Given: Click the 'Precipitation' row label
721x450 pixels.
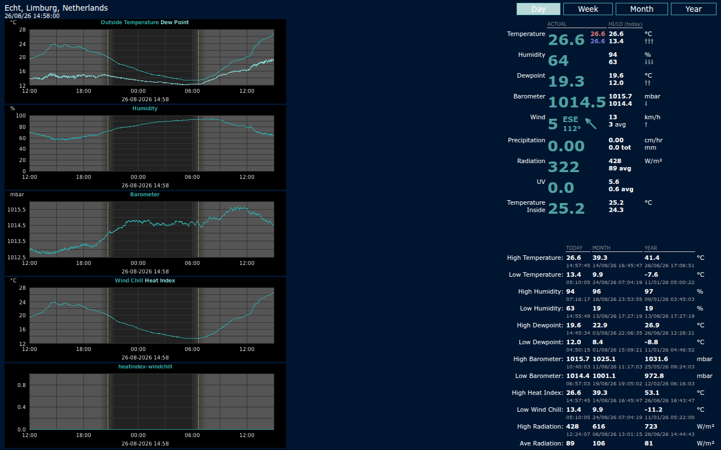Looking at the screenshot, I should [526, 140].
